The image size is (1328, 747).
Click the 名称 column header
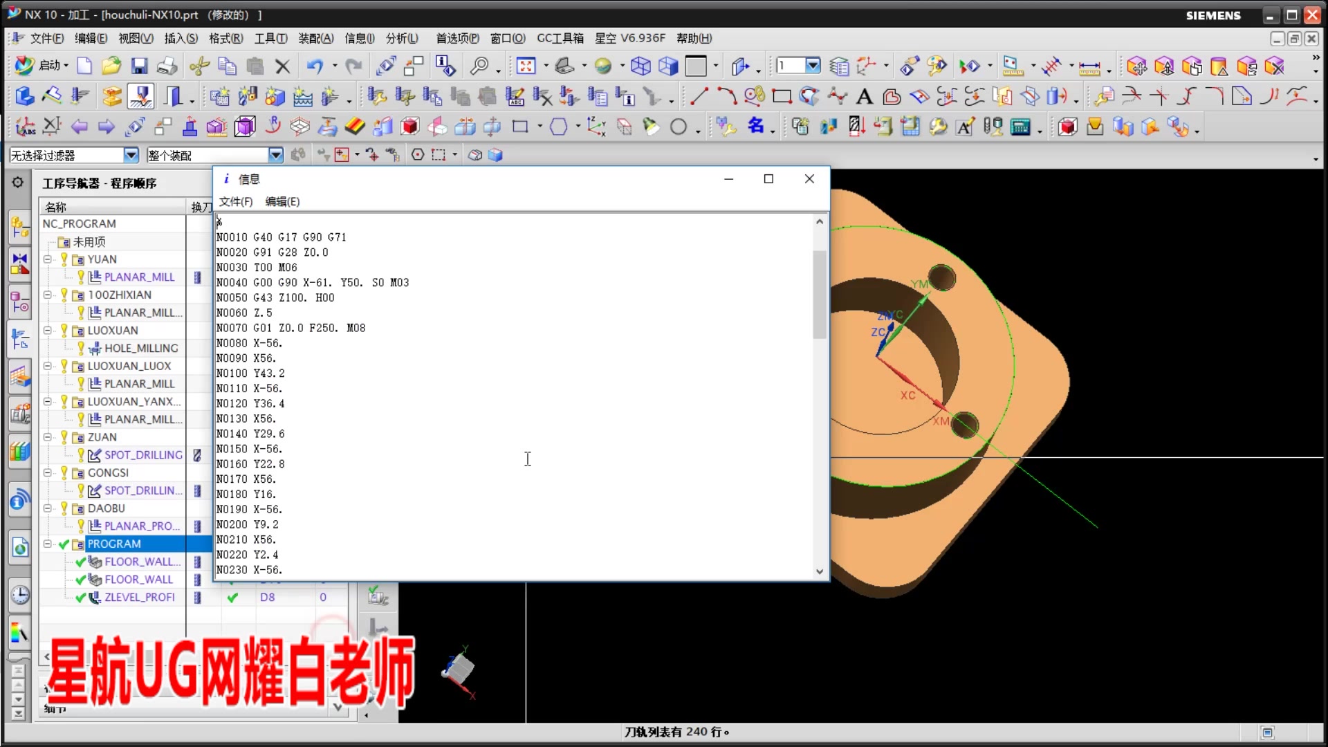pos(55,207)
